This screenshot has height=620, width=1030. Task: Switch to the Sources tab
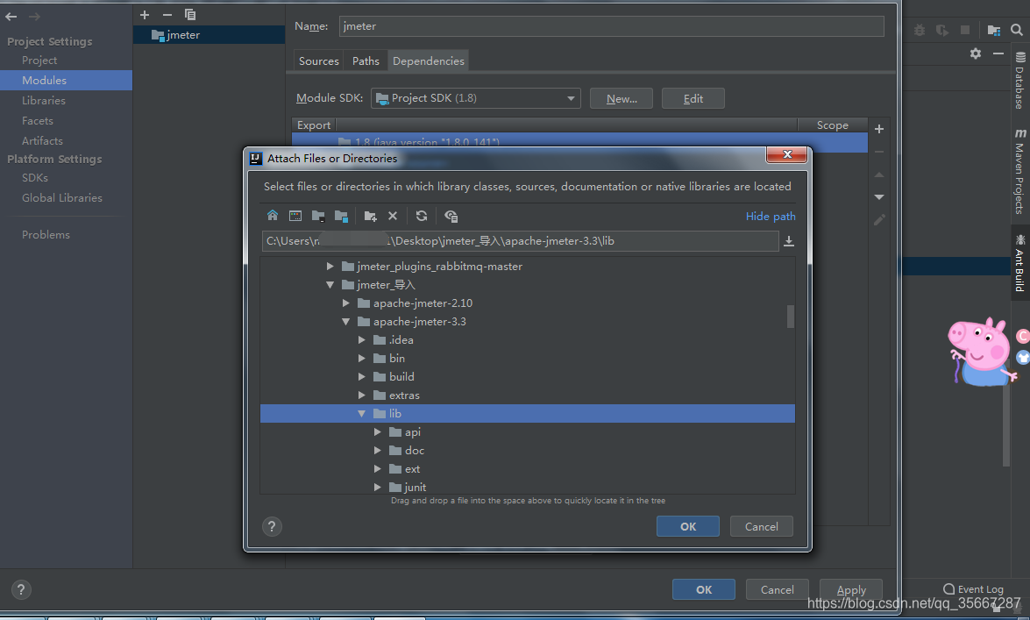(x=318, y=61)
